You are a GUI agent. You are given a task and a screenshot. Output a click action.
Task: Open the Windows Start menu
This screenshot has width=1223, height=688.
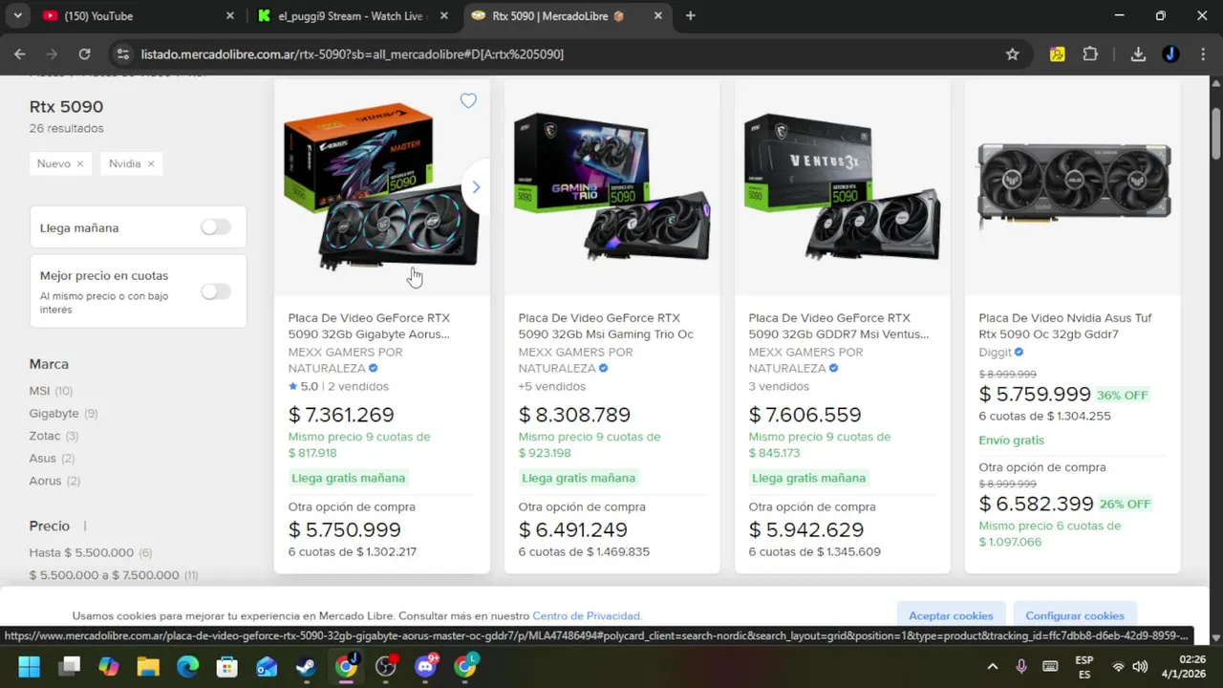coord(29,666)
